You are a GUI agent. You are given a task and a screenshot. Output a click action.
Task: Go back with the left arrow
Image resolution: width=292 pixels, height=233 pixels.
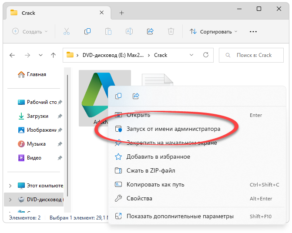coord(12,55)
